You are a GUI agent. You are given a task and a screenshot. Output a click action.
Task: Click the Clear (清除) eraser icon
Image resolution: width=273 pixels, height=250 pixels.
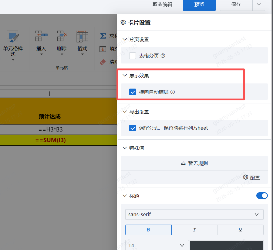click(x=103, y=62)
